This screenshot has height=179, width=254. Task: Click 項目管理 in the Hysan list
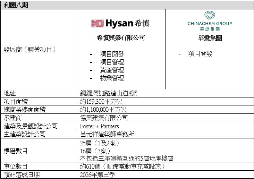112,62
